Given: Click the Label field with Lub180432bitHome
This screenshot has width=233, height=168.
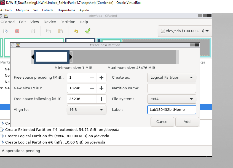Looking at the screenshot, I should pos(172,110).
